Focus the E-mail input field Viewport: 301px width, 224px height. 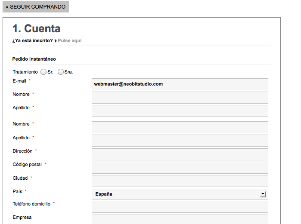point(180,84)
